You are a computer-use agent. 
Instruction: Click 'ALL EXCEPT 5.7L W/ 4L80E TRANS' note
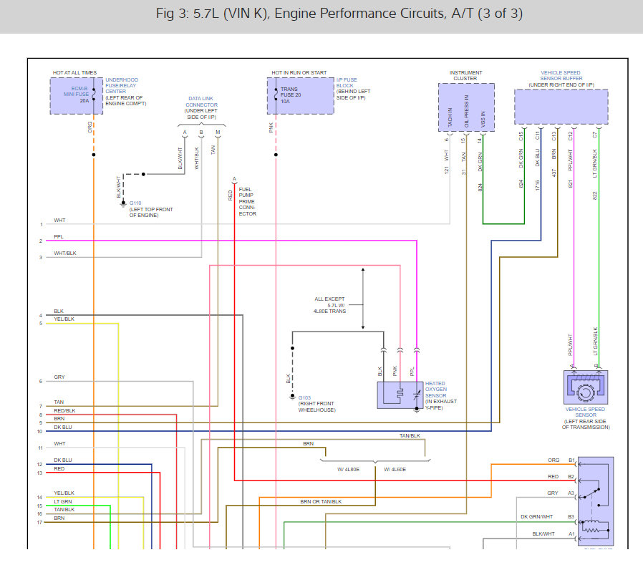pos(329,305)
